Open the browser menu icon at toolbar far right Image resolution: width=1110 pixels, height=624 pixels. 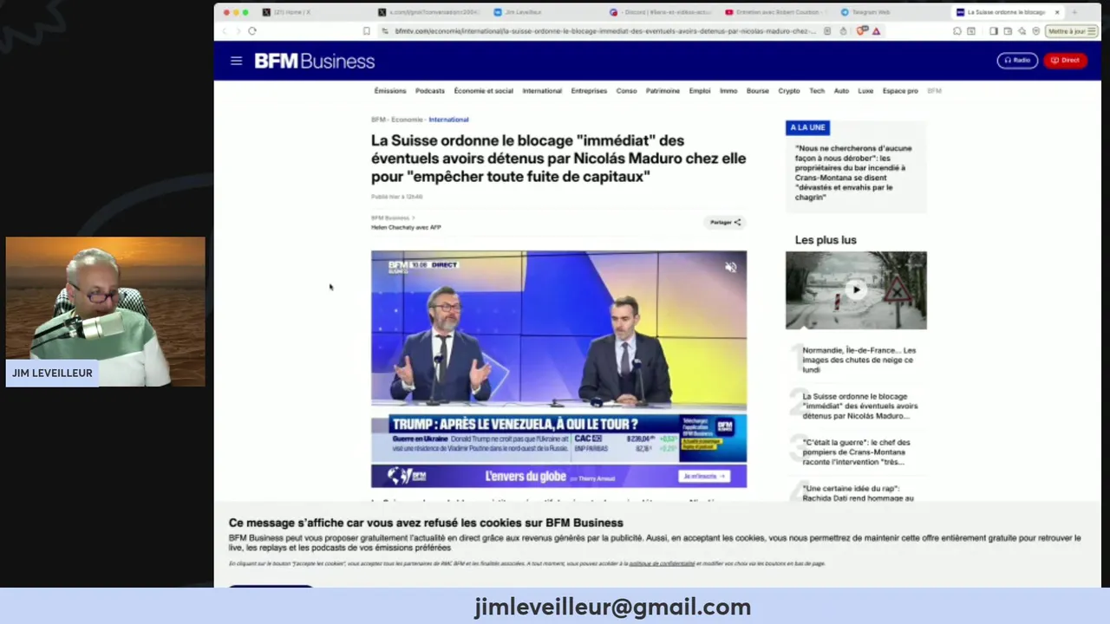click(x=1094, y=31)
